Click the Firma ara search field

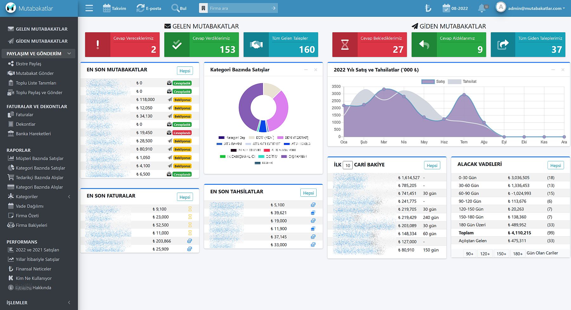(240, 8)
